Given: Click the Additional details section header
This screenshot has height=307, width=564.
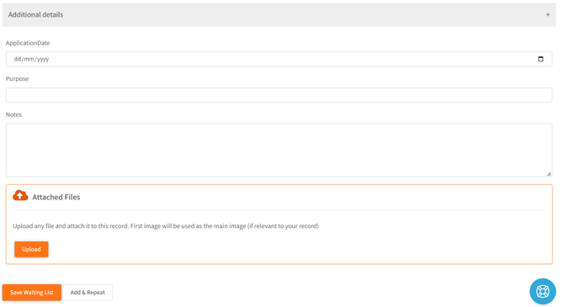Looking at the screenshot, I should coord(279,15).
